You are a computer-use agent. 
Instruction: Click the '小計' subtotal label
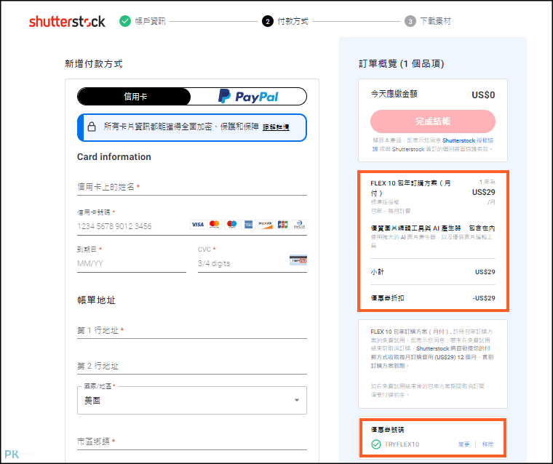coord(378,272)
